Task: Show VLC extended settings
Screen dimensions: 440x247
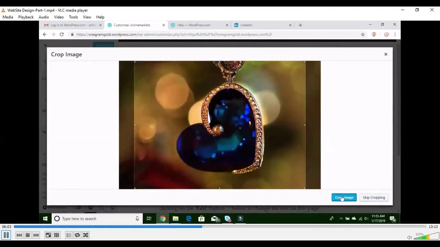Action: tap(57, 235)
